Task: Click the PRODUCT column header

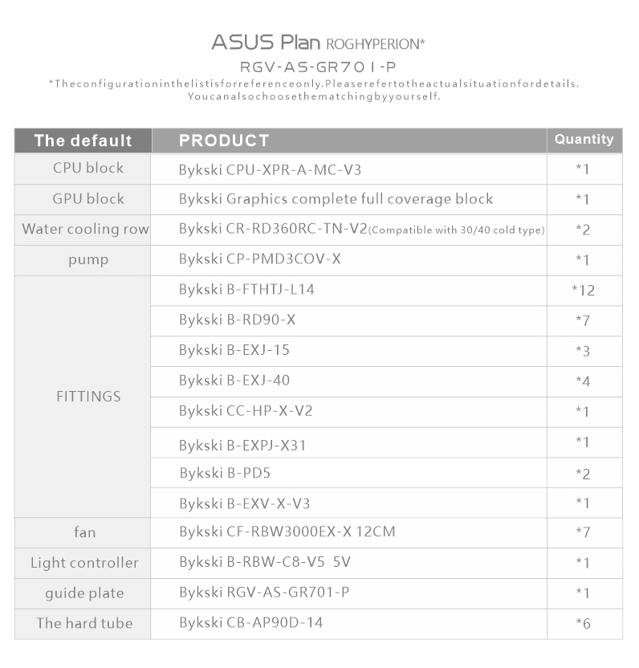Action: tap(349, 141)
